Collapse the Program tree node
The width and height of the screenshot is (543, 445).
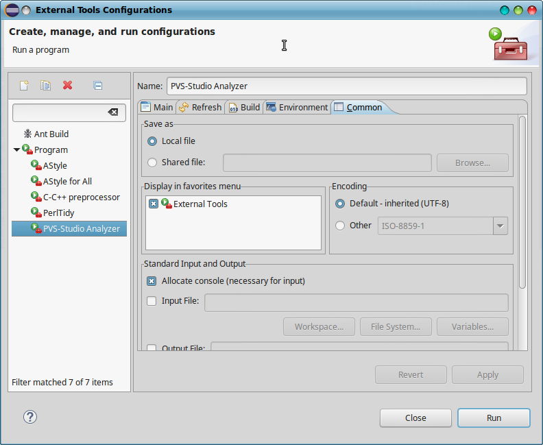16,149
